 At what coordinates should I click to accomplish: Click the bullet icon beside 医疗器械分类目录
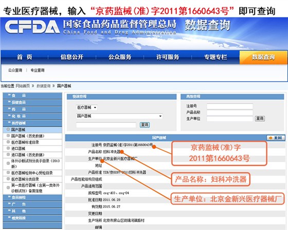[8, 179]
